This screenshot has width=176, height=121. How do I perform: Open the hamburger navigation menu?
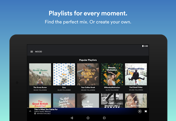coord(32,52)
